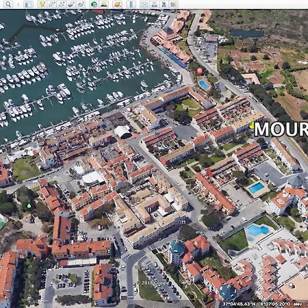The height and width of the screenshot is (308, 308).
Task: Click the Email envelope icon
Action: (144, 4)
